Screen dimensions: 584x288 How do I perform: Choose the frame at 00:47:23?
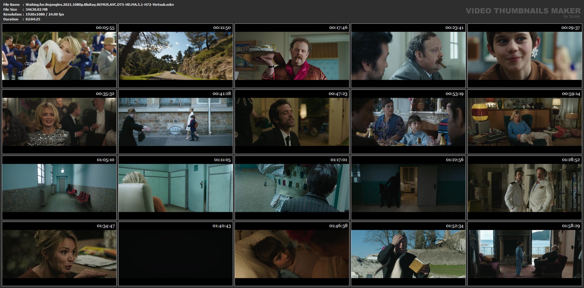click(x=292, y=122)
